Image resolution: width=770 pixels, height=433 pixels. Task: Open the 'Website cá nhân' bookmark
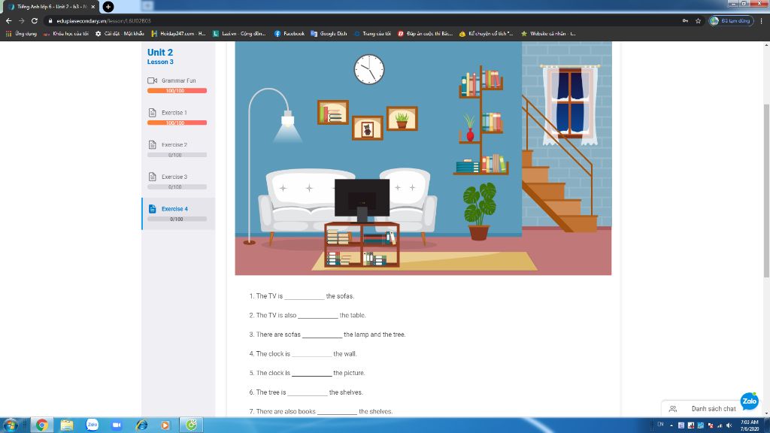[x=548, y=33]
